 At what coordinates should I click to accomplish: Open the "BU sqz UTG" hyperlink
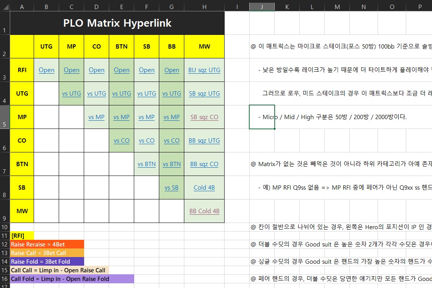click(204, 70)
